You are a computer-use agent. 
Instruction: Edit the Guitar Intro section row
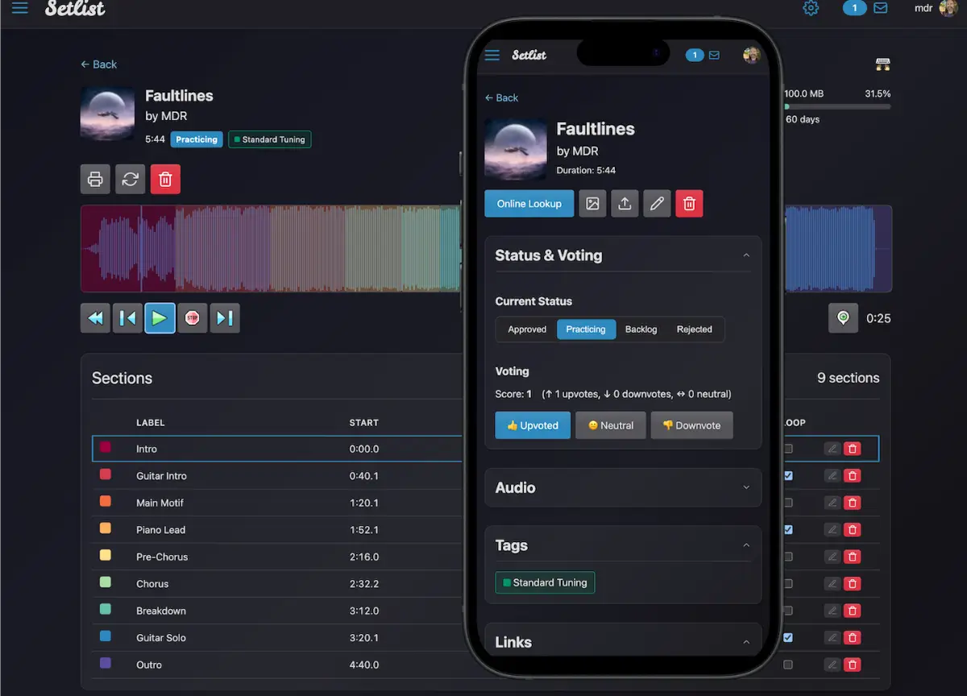(x=832, y=476)
